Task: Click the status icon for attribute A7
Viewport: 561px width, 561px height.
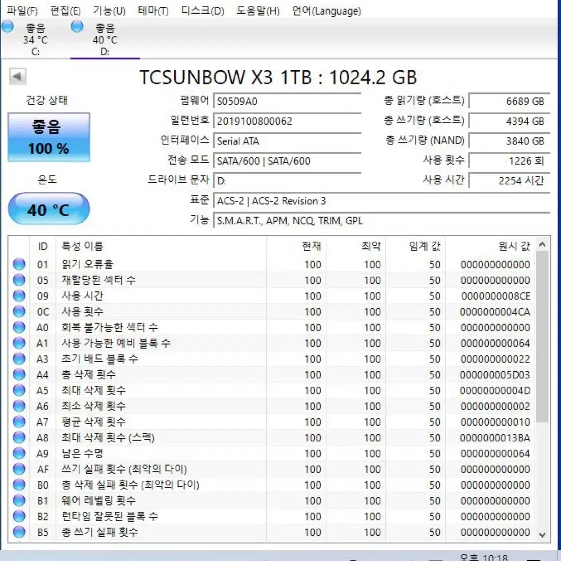Action: click(x=19, y=422)
